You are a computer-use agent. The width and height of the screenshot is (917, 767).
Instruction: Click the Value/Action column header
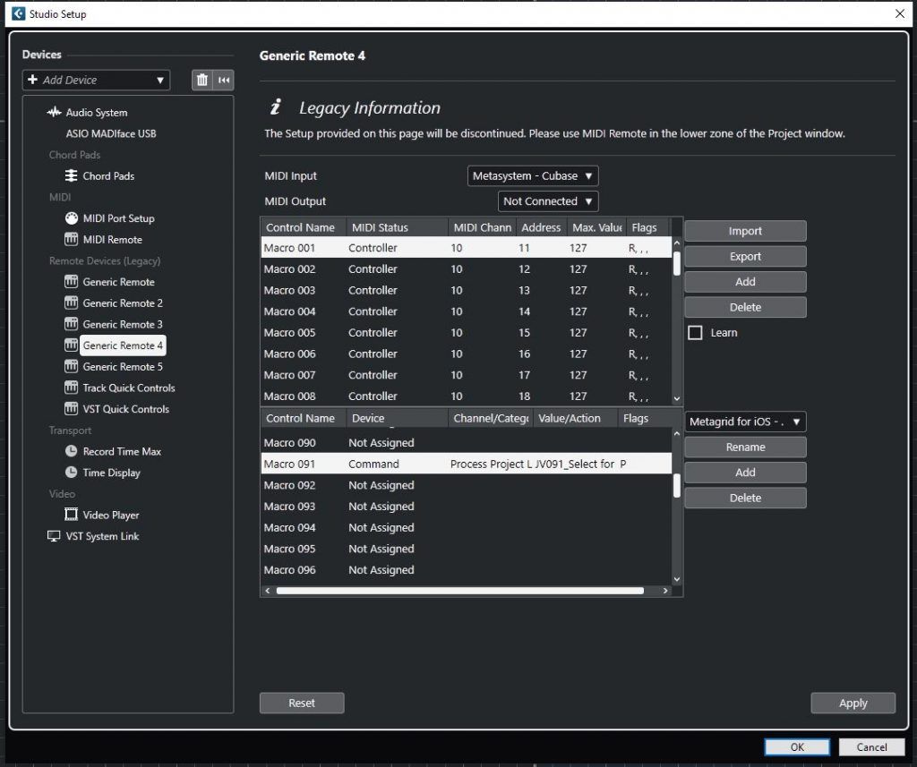[575, 418]
